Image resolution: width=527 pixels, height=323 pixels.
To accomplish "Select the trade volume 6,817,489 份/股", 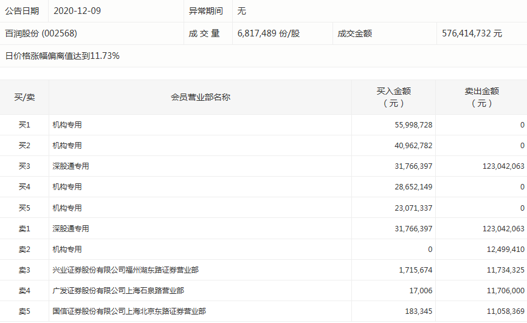I will click(x=268, y=33).
